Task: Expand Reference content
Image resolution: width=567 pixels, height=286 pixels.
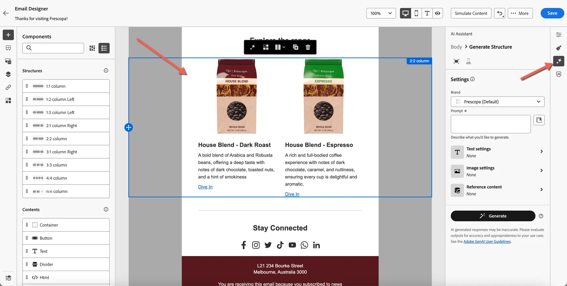Action: [497, 190]
